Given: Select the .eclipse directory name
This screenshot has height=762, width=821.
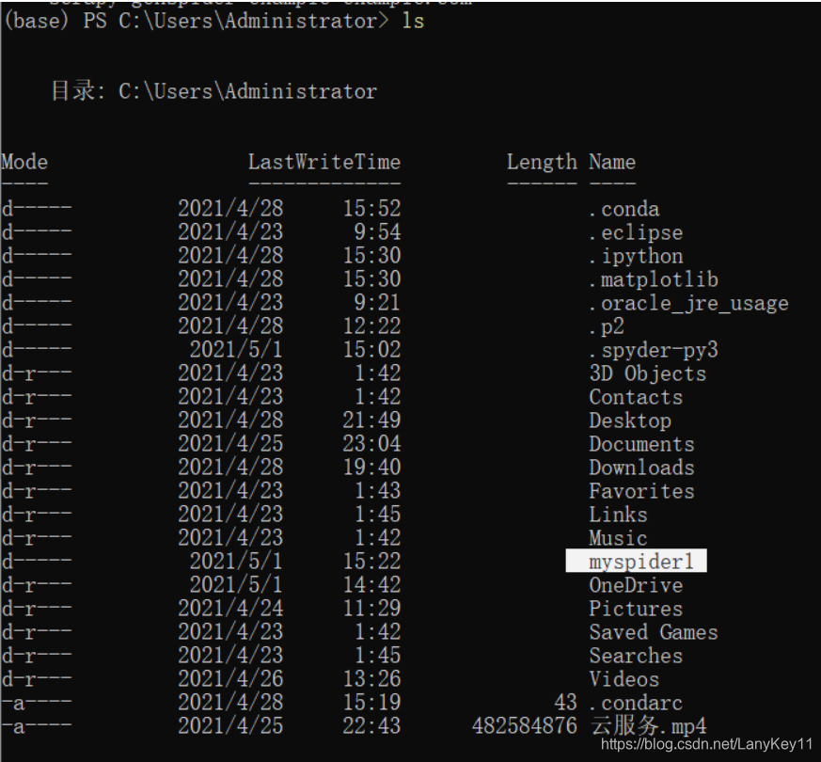Looking at the screenshot, I should (636, 232).
